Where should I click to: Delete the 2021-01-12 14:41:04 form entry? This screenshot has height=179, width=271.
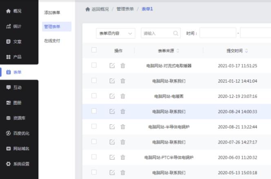(123, 81)
